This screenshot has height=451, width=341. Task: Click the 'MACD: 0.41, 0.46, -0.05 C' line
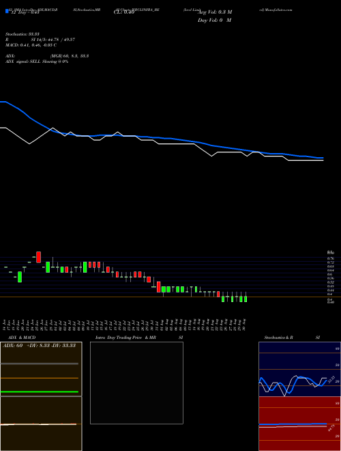(x=31, y=45)
